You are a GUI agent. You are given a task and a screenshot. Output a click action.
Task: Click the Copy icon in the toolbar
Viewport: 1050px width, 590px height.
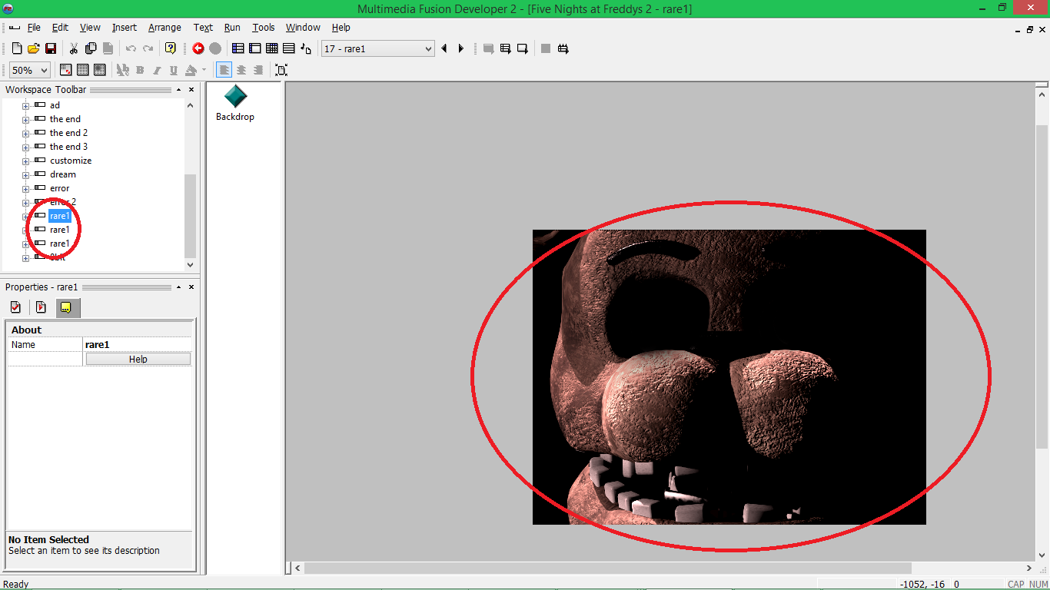91,48
